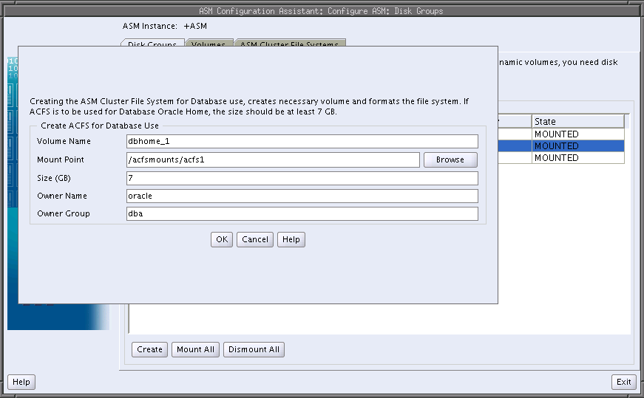Open Help in the Create ACFS dialog
644x398 pixels.
[291, 240]
